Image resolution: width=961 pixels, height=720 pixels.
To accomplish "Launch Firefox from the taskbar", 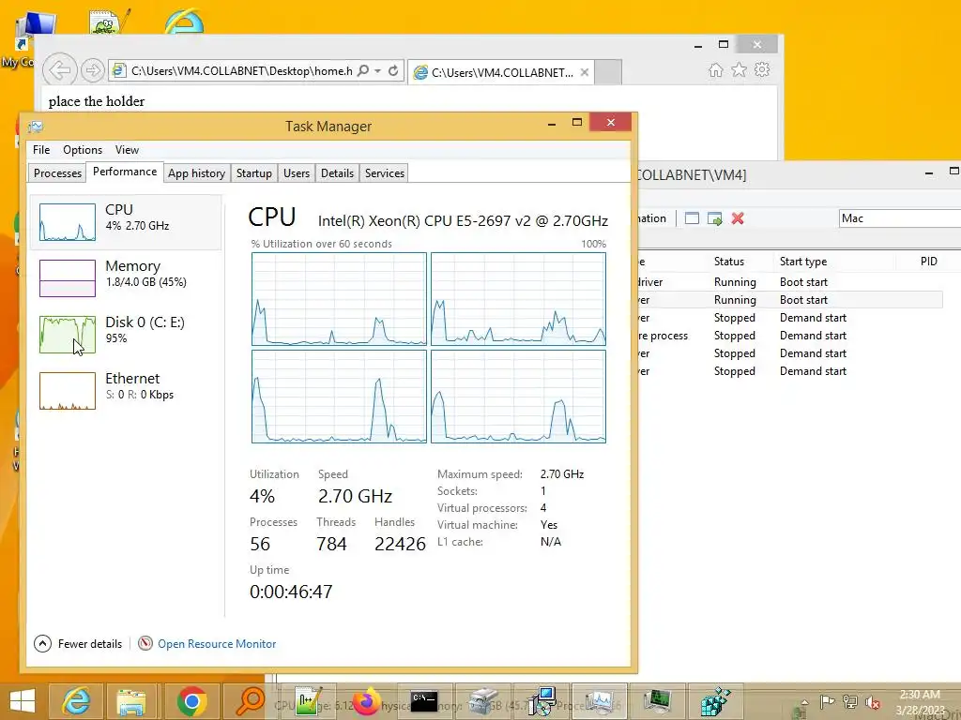I will (x=366, y=701).
